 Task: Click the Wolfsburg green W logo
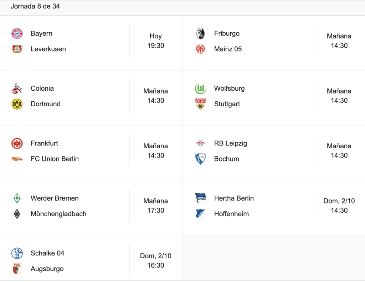[200, 88]
